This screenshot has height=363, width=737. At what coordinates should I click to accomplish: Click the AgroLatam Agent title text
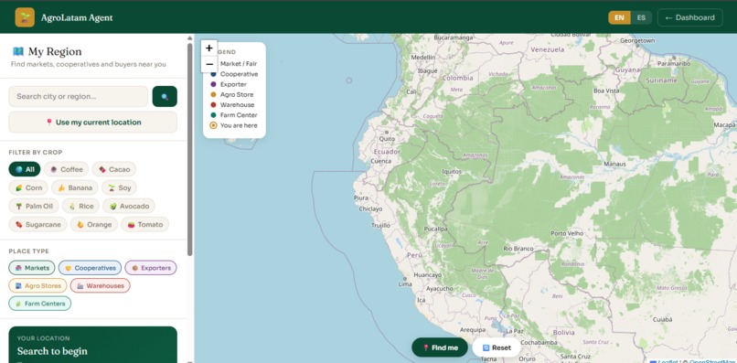point(77,18)
